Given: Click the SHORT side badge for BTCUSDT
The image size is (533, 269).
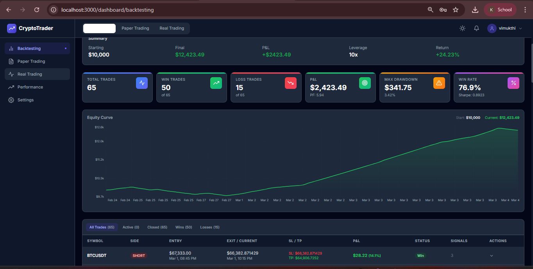Looking at the screenshot, I should coord(139,256).
